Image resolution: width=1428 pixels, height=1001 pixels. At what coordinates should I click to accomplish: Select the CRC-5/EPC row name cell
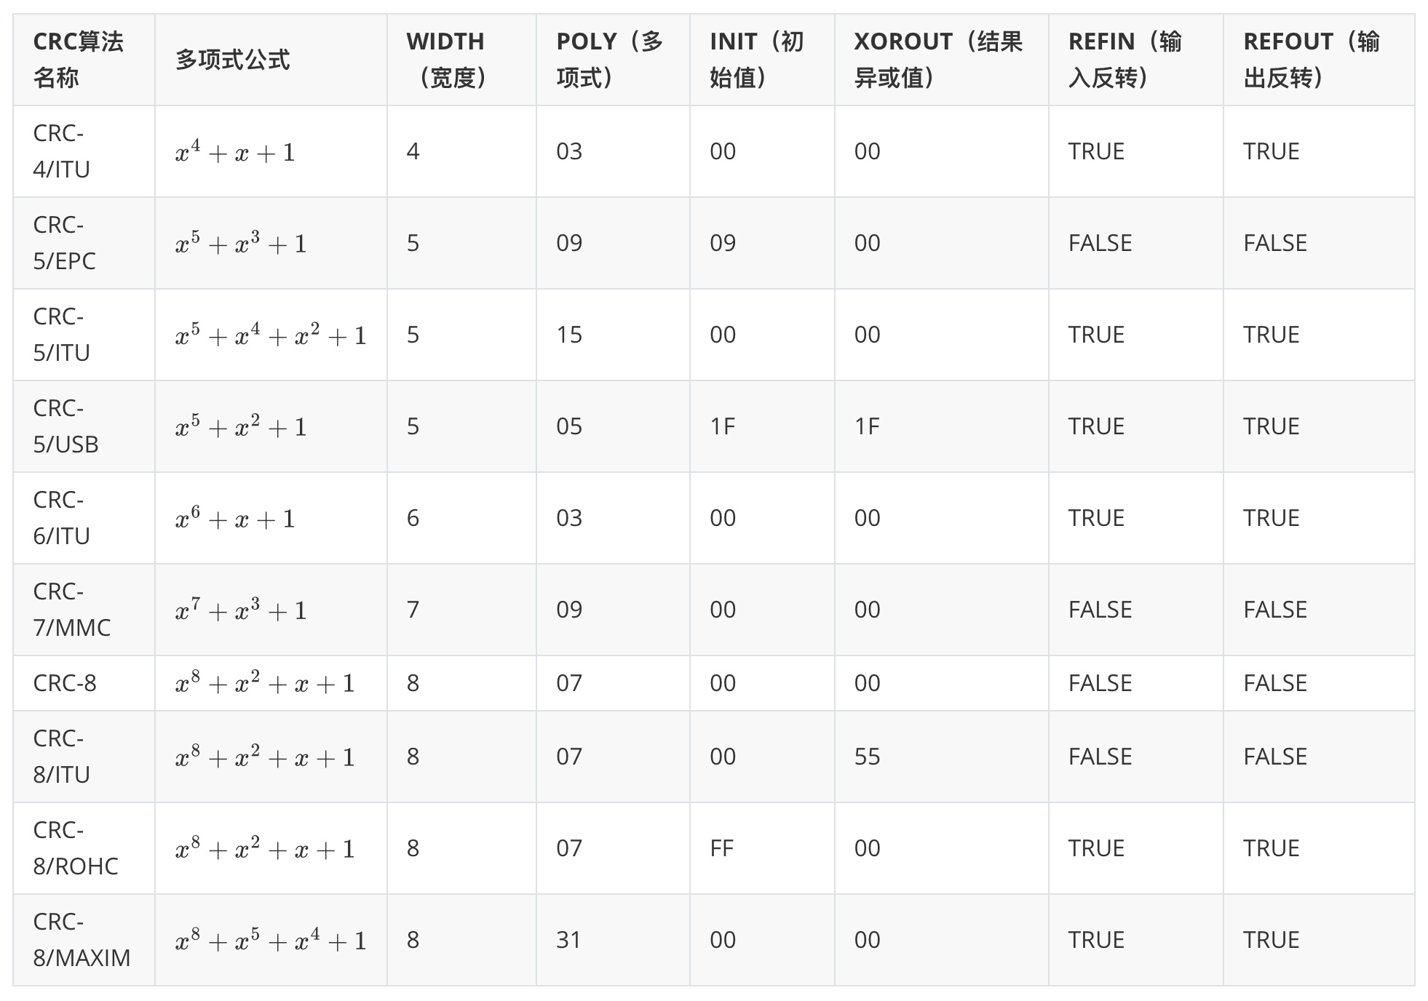tap(64, 243)
